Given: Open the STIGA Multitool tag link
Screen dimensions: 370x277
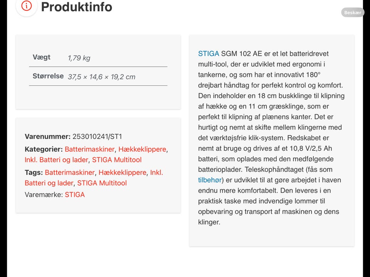Looking at the screenshot, I should (x=102, y=183).
